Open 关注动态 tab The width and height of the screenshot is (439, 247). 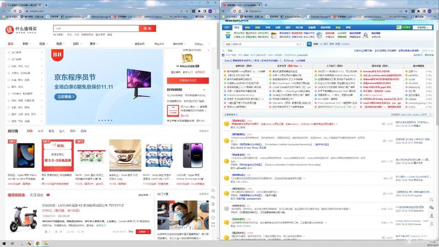[x=36, y=195]
